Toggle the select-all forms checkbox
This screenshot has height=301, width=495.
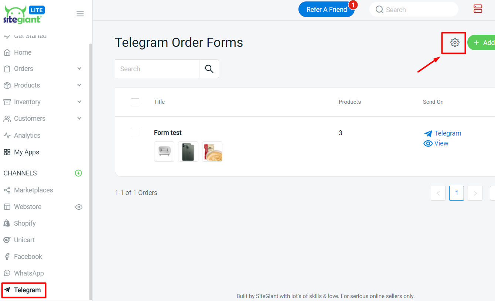[x=135, y=102]
